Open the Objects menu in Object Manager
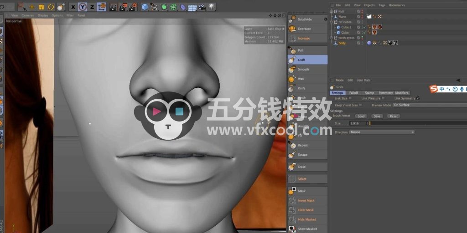The height and width of the screenshot is (233, 467). (369, 5)
